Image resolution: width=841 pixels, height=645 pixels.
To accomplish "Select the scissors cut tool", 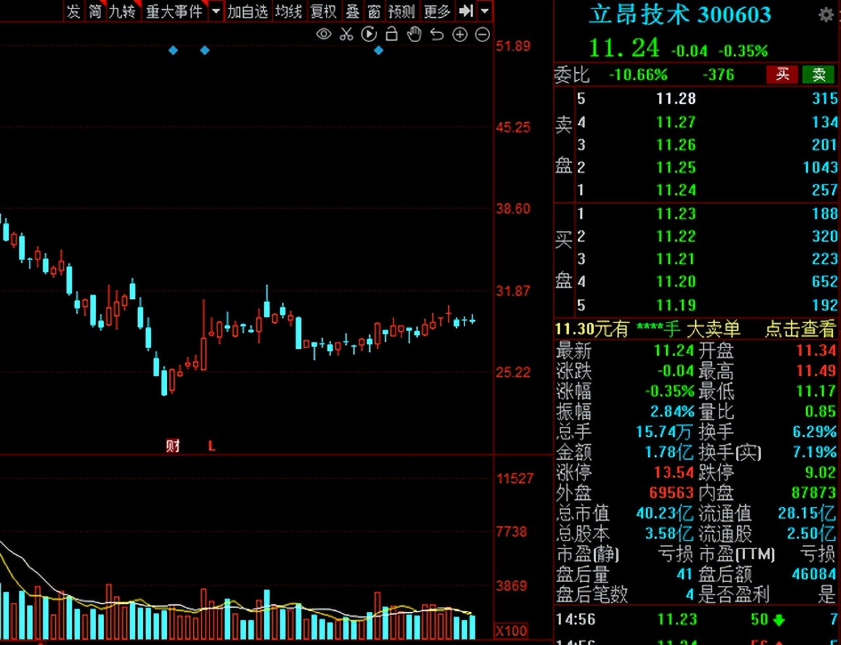I will (346, 34).
